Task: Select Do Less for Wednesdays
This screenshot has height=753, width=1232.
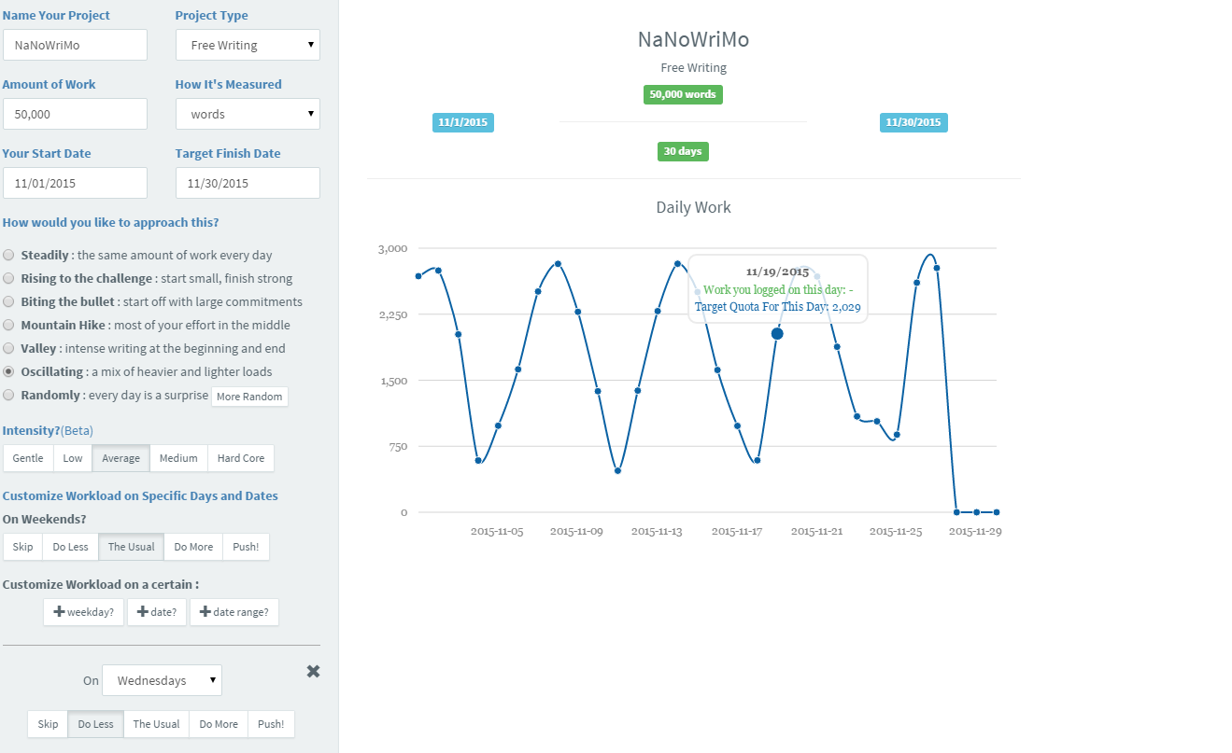Action: pos(96,724)
